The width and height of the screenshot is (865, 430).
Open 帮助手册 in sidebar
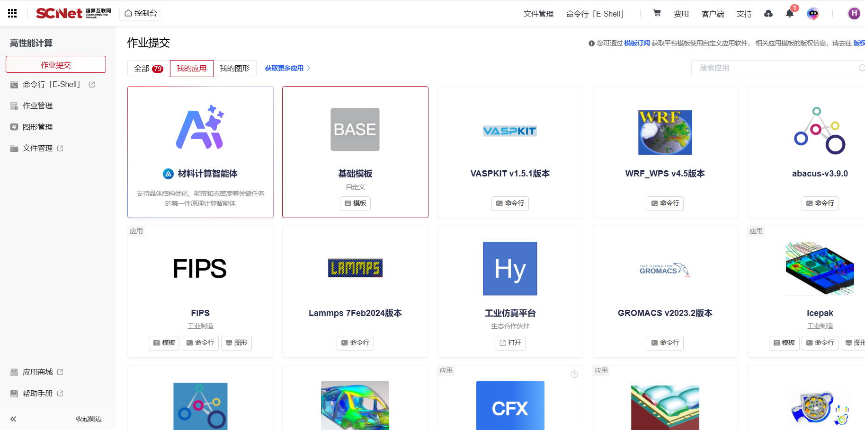[x=38, y=394]
